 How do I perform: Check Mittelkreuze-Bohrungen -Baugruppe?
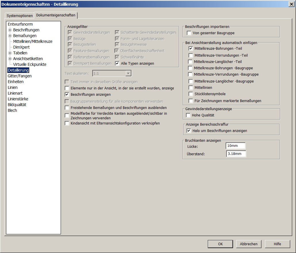[190, 68]
